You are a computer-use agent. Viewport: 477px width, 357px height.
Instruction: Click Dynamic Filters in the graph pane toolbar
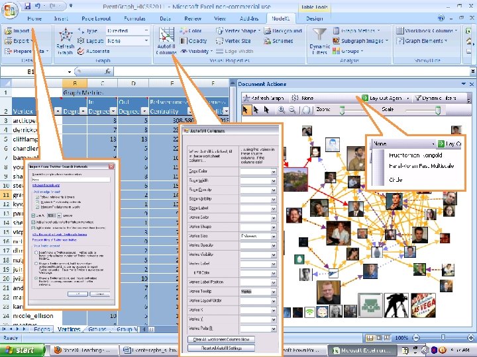(435, 98)
